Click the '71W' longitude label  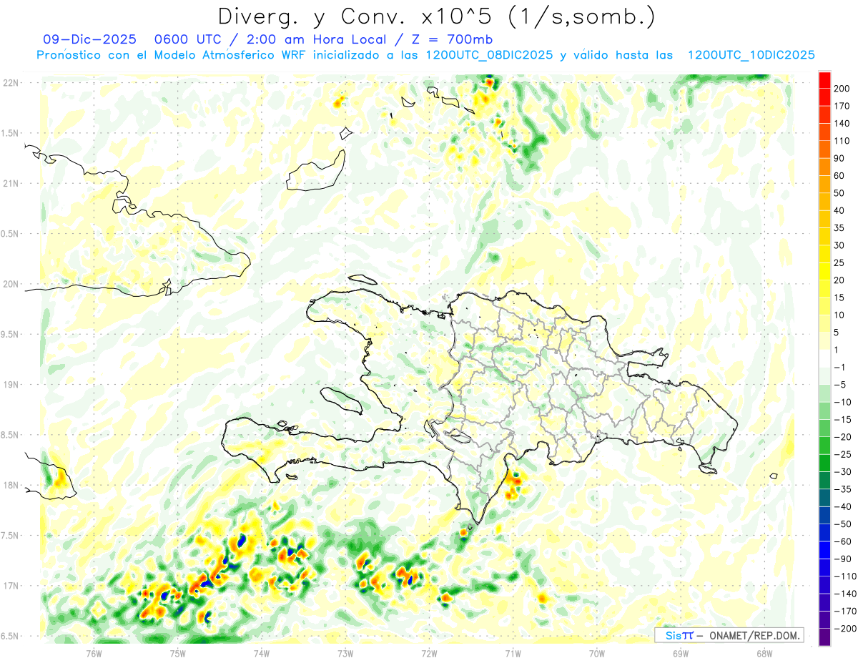[x=513, y=653]
